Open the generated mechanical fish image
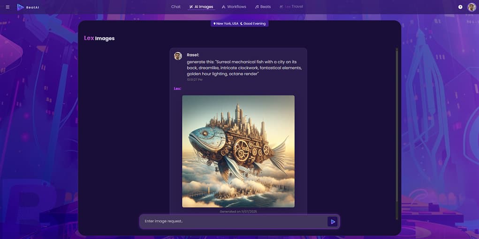The height and width of the screenshot is (239, 479). coord(238,151)
